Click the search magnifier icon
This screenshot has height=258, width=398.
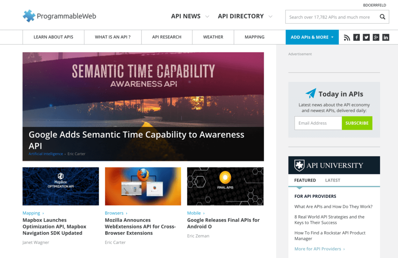tap(382, 17)
